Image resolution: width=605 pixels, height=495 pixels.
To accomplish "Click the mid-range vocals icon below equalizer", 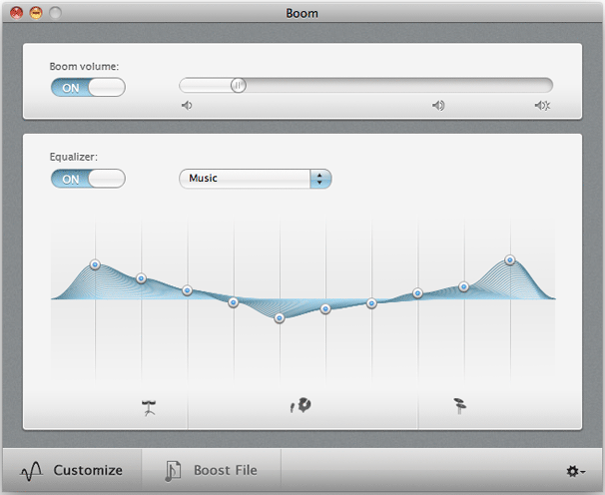I will [301, 405].
